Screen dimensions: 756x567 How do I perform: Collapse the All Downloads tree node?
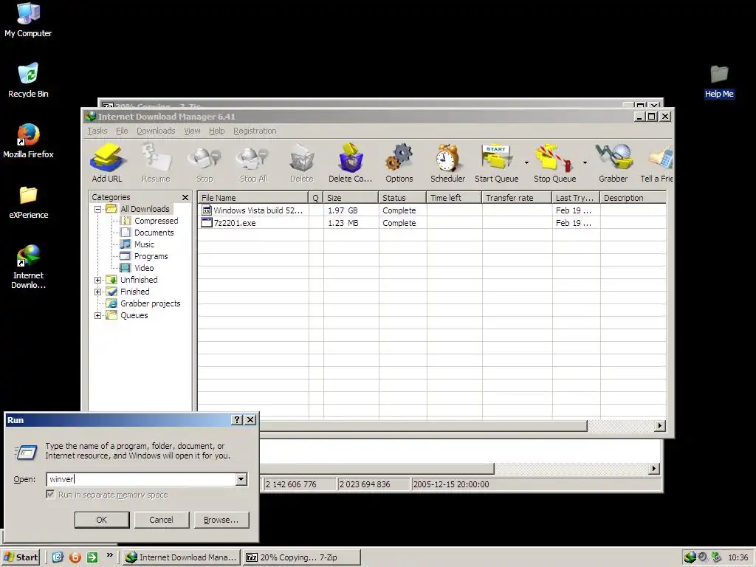pos(98,209)
